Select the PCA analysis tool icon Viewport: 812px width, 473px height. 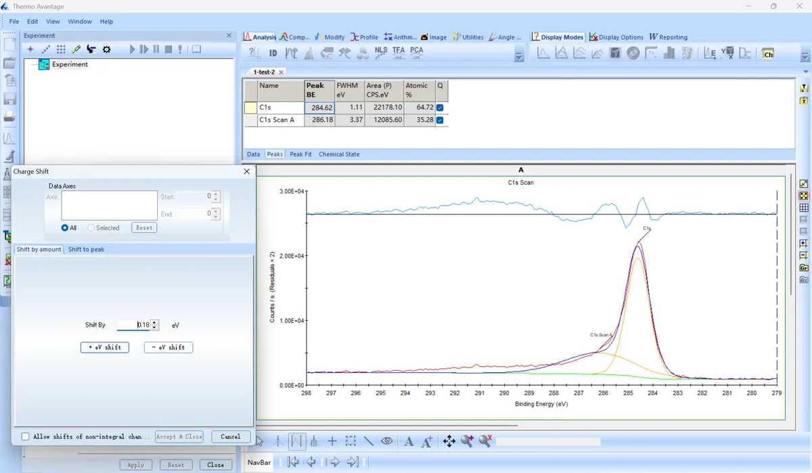pos(417,51)
